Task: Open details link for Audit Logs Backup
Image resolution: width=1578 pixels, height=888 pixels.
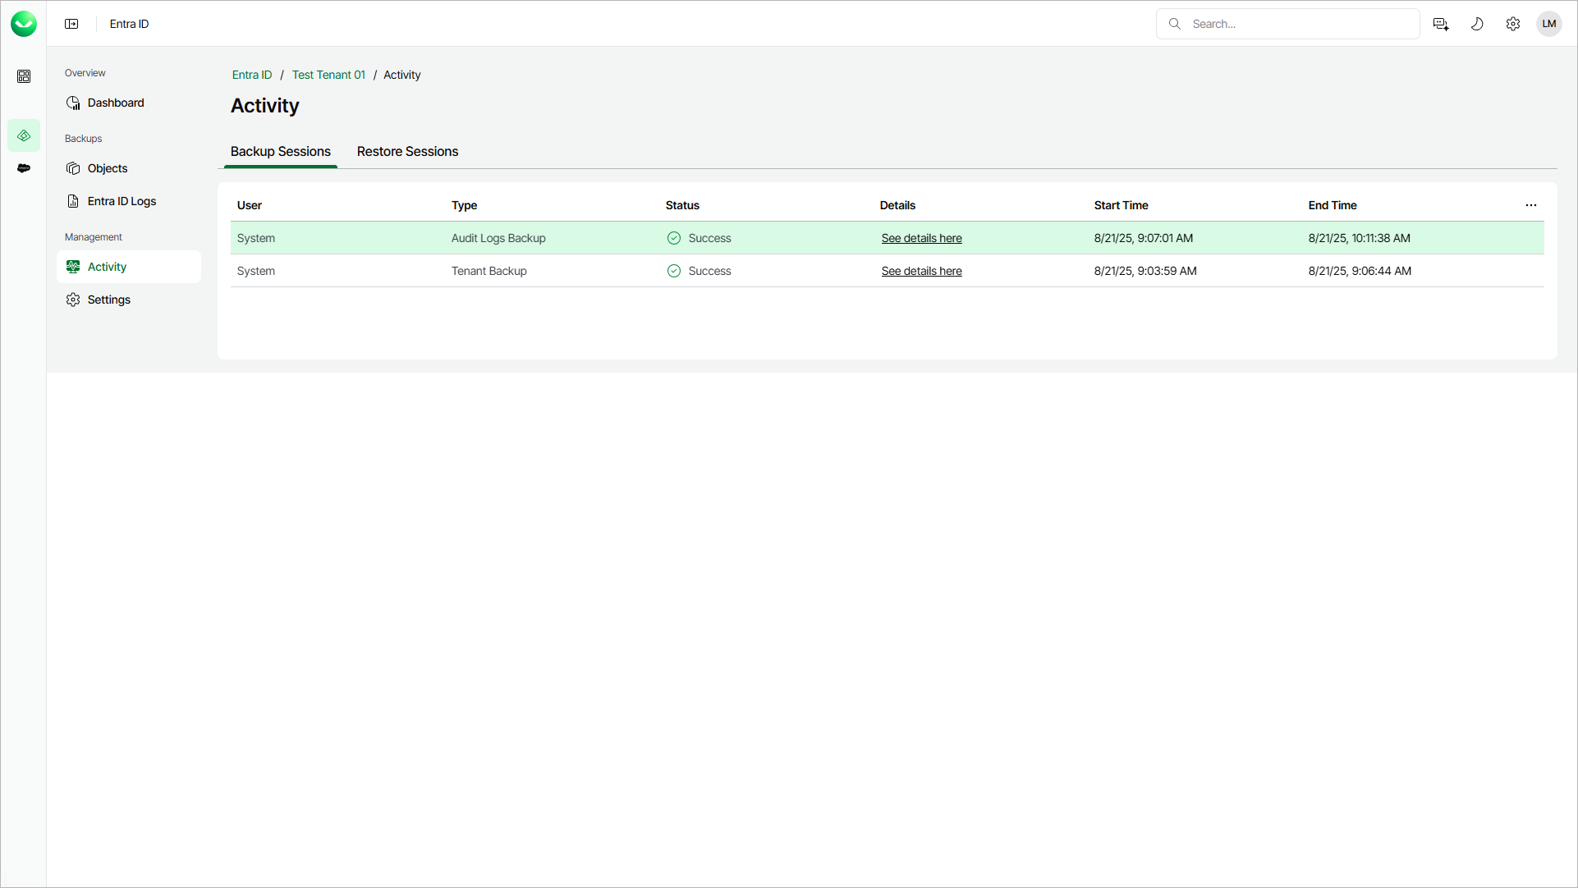Action: click(921, 238)
